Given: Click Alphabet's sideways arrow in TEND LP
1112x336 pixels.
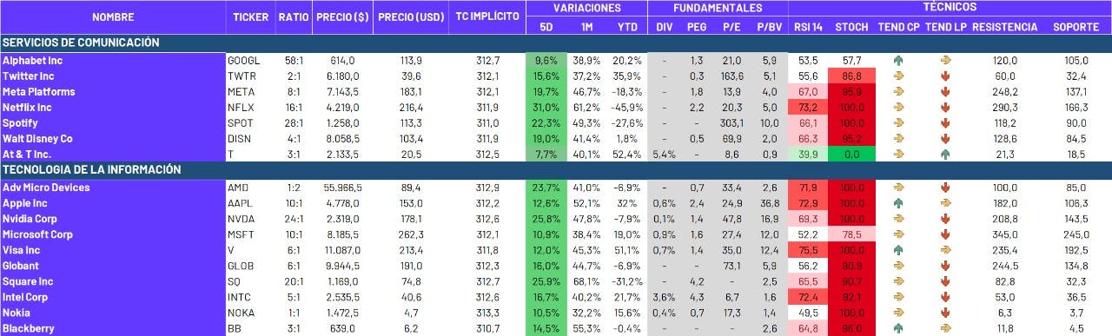Looking at the screenshot, I should pos(945,61).
